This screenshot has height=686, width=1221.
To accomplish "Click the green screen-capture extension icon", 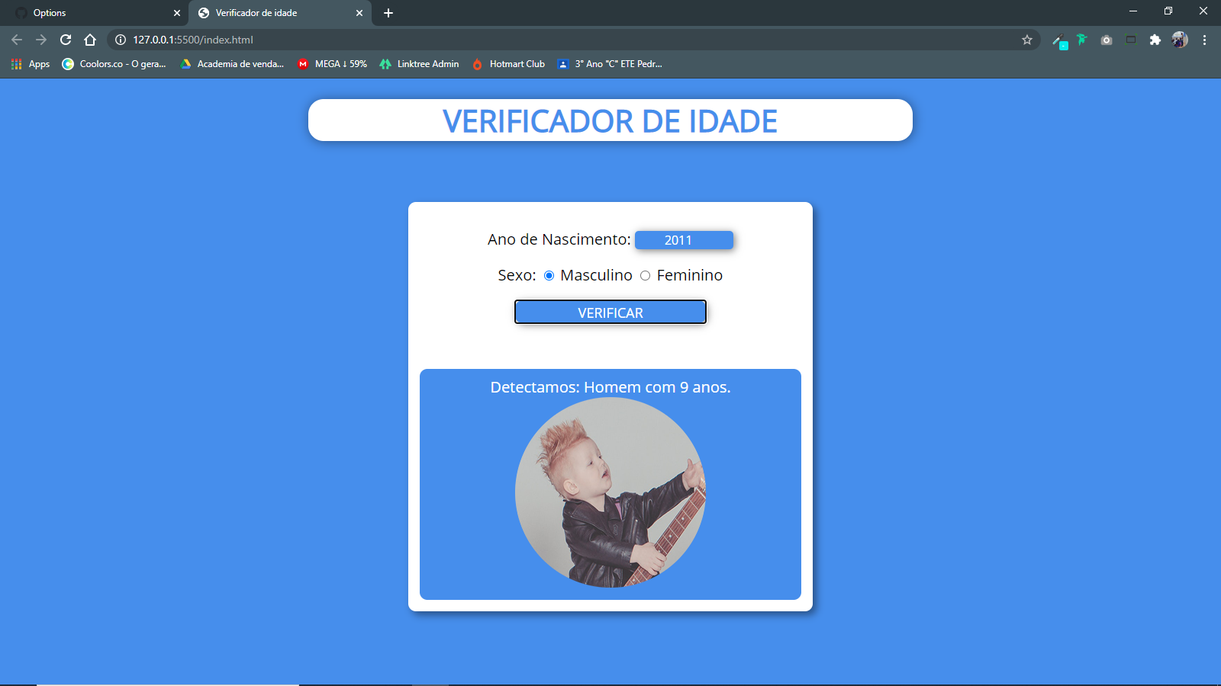I will pos(1130,40).
